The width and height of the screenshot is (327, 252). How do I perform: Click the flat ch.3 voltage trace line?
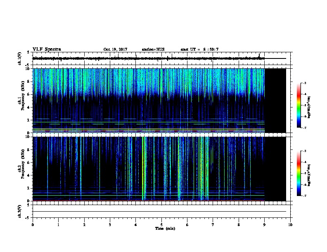coord(159,212)
